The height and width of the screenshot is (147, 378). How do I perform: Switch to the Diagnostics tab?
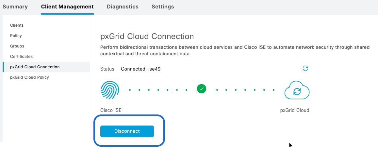pyautogui.click(x=123, y=7)
